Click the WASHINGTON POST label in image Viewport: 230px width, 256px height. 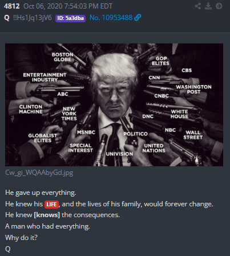[x=193, y=89]
